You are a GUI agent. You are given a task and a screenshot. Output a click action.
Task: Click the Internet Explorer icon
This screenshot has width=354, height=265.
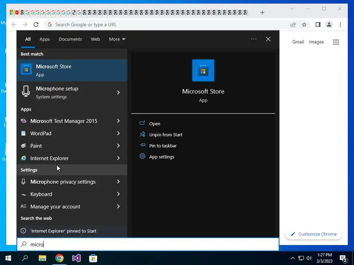pos(24,158)
